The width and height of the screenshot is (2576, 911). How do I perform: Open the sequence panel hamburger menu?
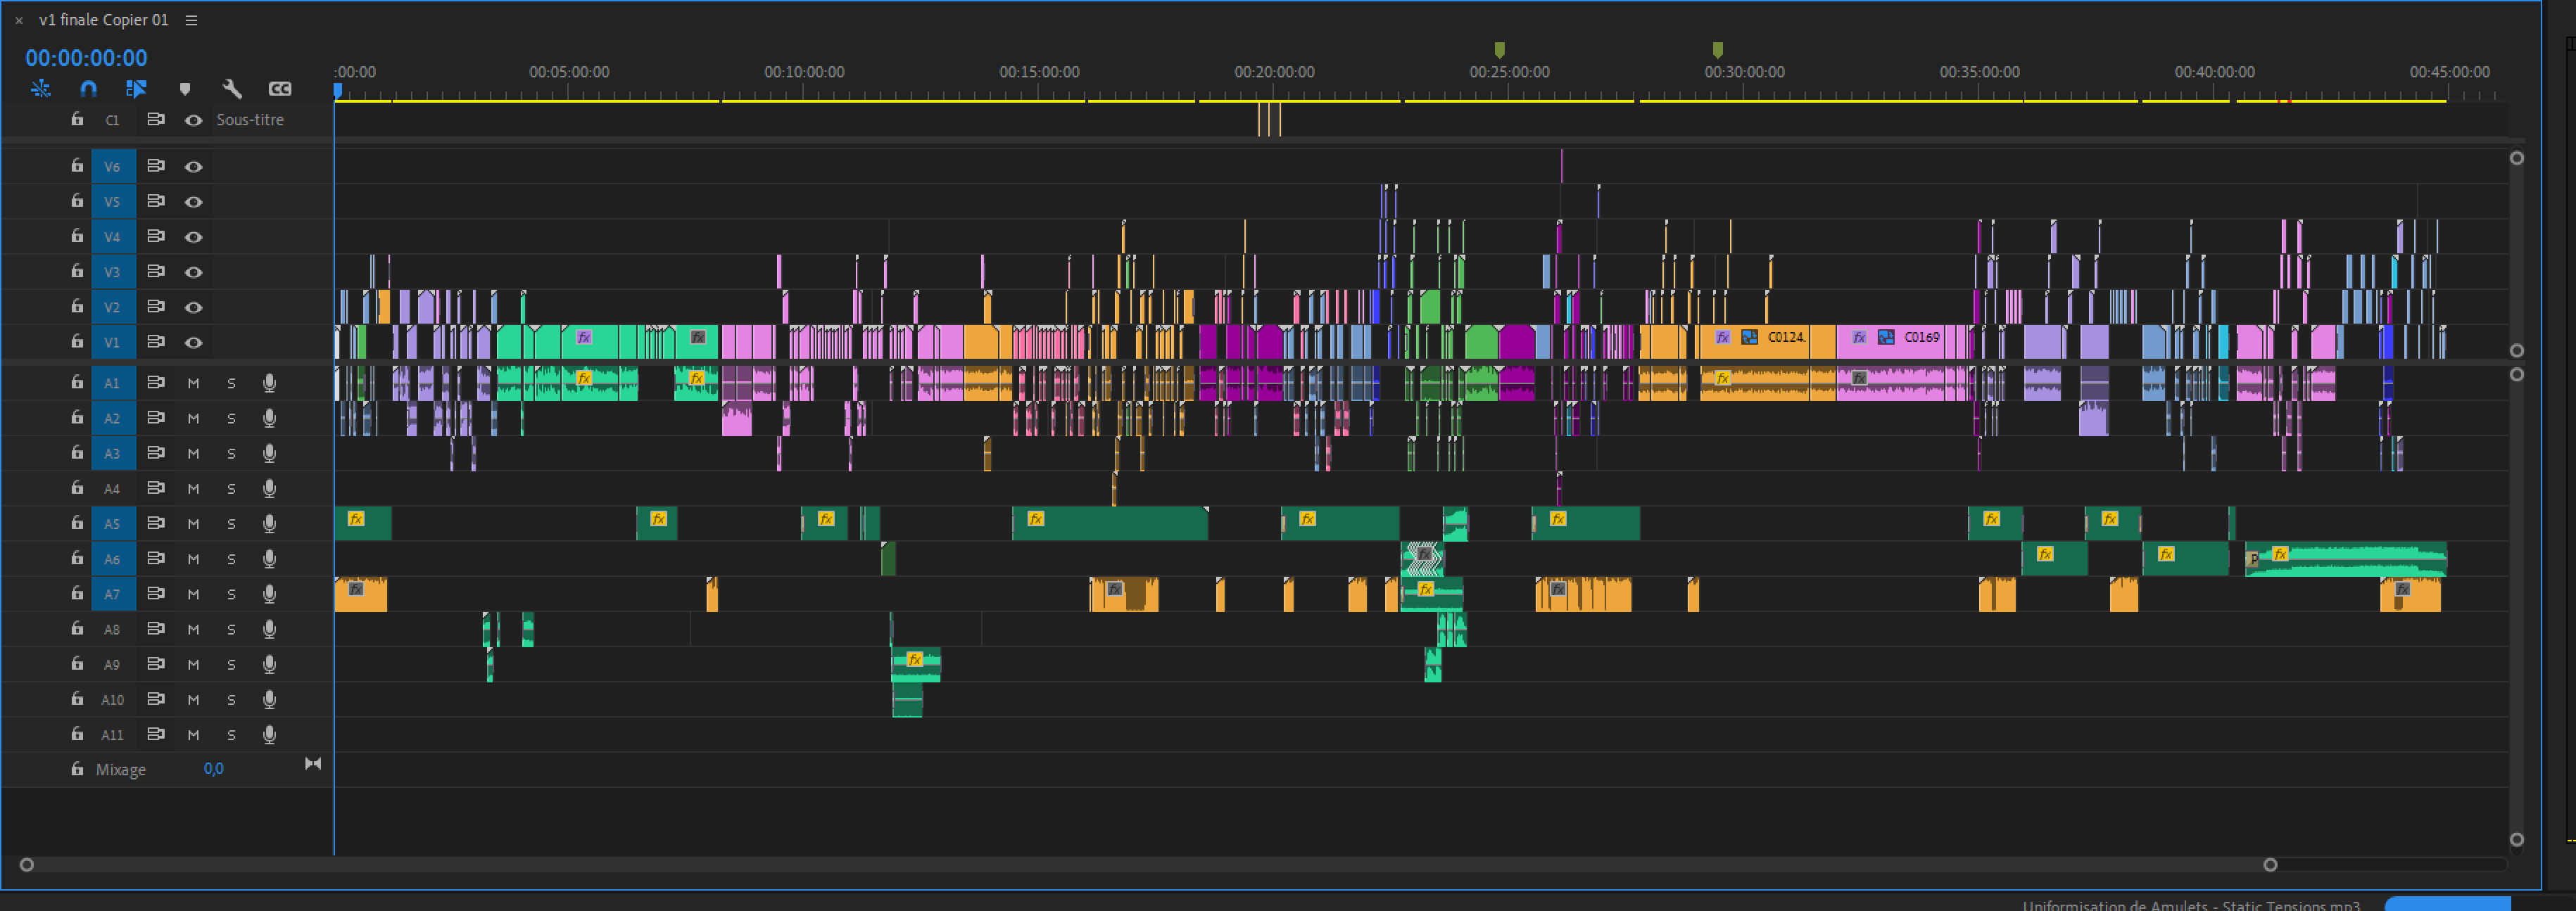click(191, 20)
